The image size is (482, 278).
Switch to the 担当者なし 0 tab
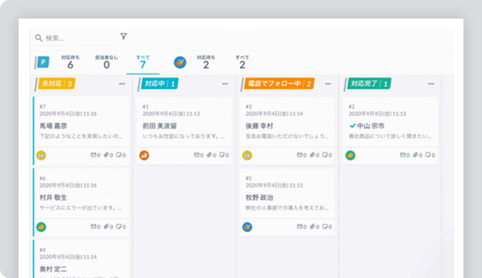106,63
